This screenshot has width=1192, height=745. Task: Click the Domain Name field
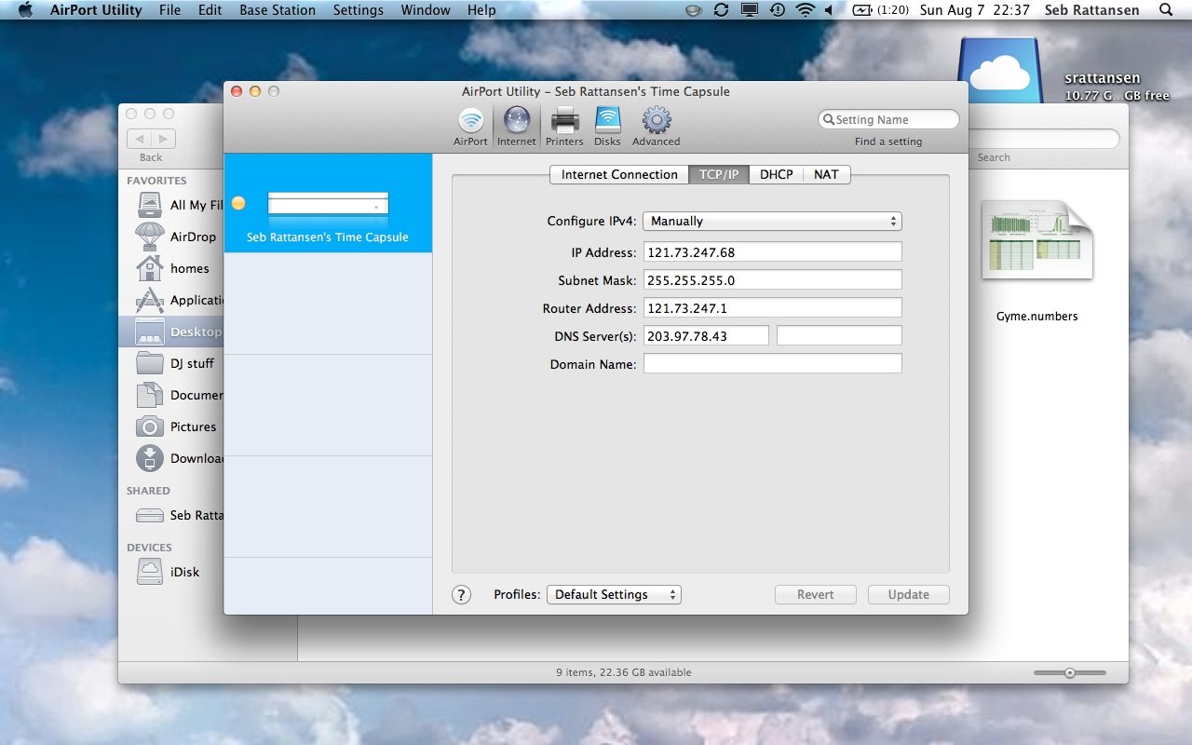click(x=773, y=364)
